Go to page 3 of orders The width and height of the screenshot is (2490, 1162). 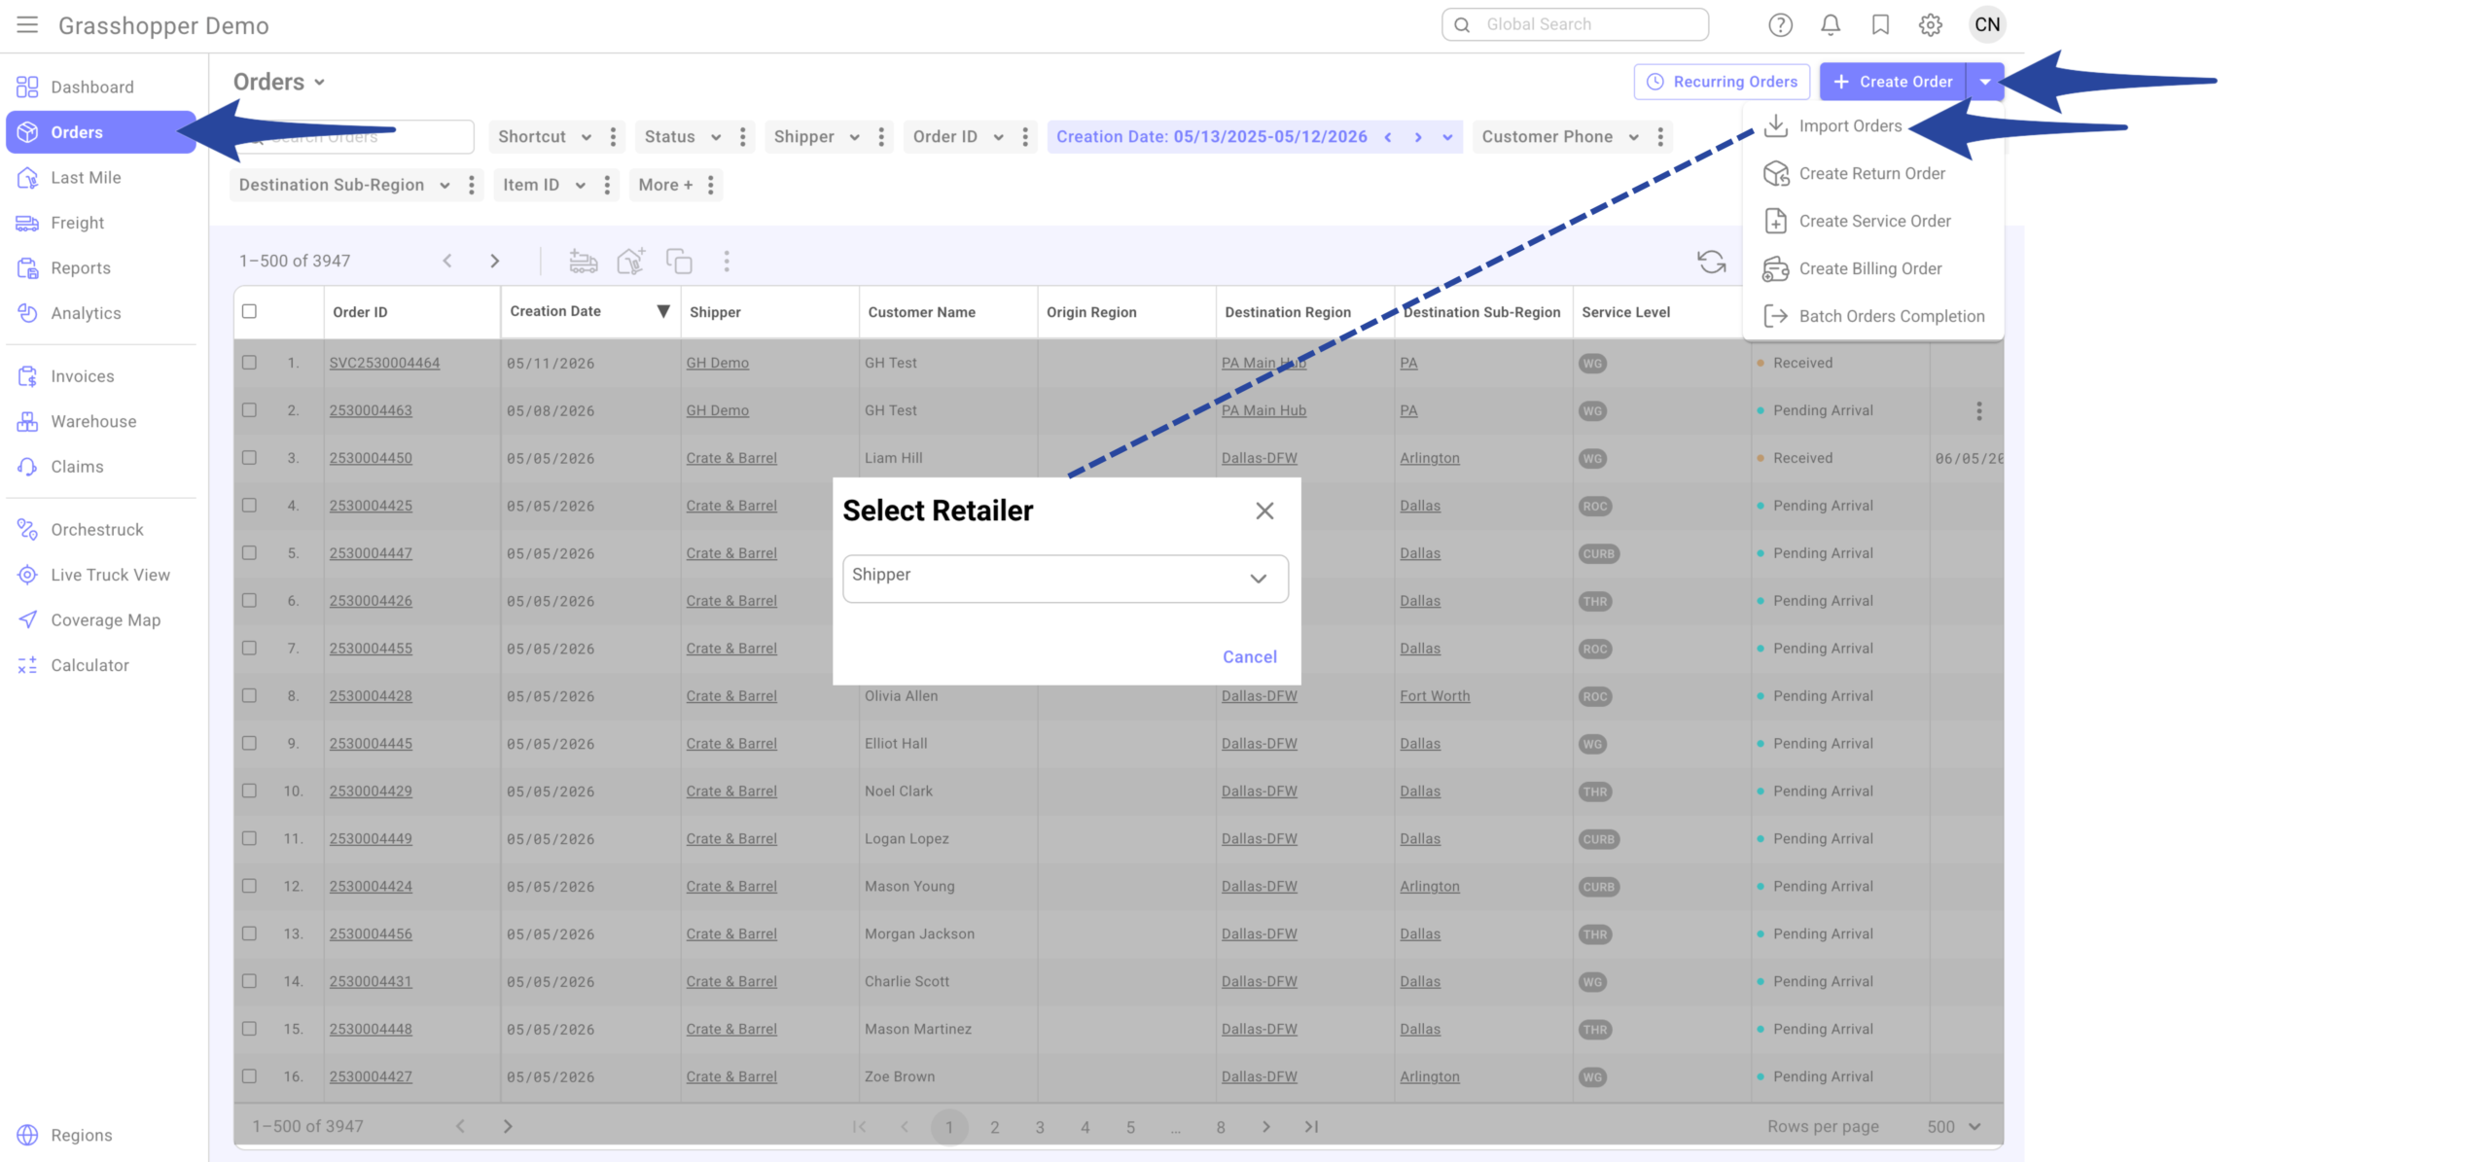coord(1039,1127)
